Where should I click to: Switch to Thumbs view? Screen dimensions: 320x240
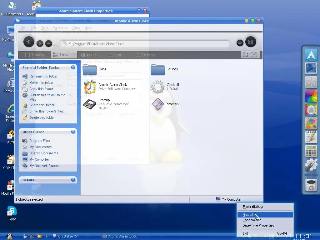click(x=34, y=55)
